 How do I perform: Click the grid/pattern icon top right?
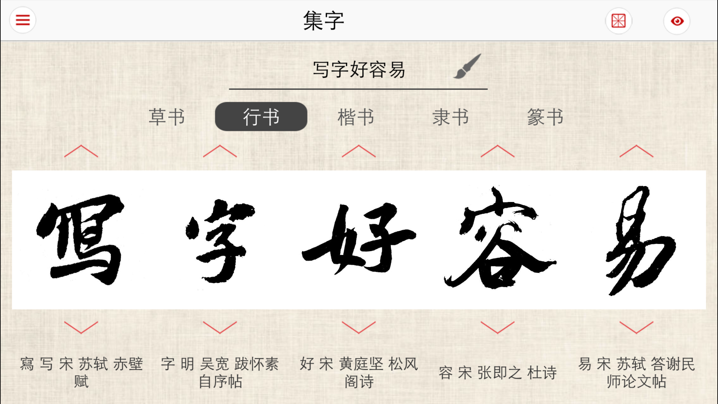click(x=618, y=20)
